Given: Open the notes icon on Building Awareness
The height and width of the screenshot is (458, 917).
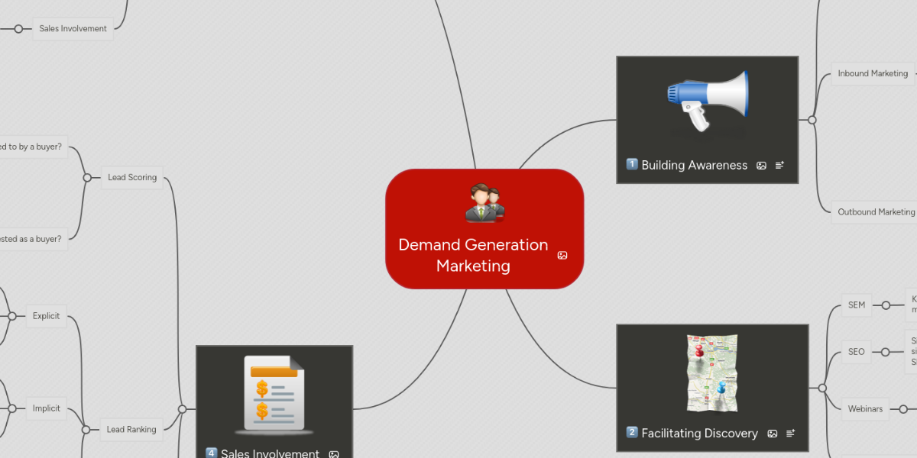Looking at the screenshot, I should tap(779, 165).
